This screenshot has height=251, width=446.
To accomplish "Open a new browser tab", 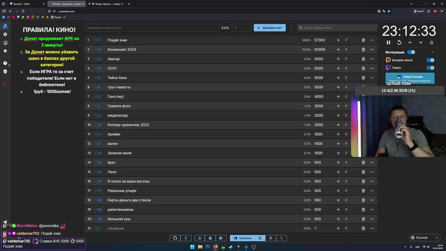I will click(x=129, y=4).
